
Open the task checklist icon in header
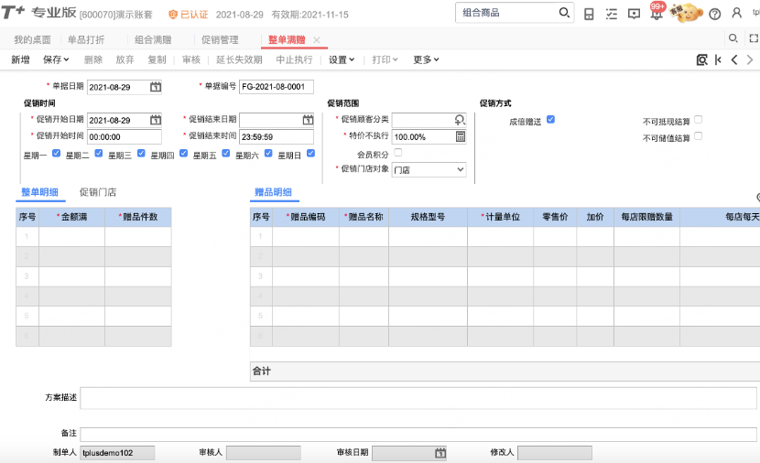[611, 14]
